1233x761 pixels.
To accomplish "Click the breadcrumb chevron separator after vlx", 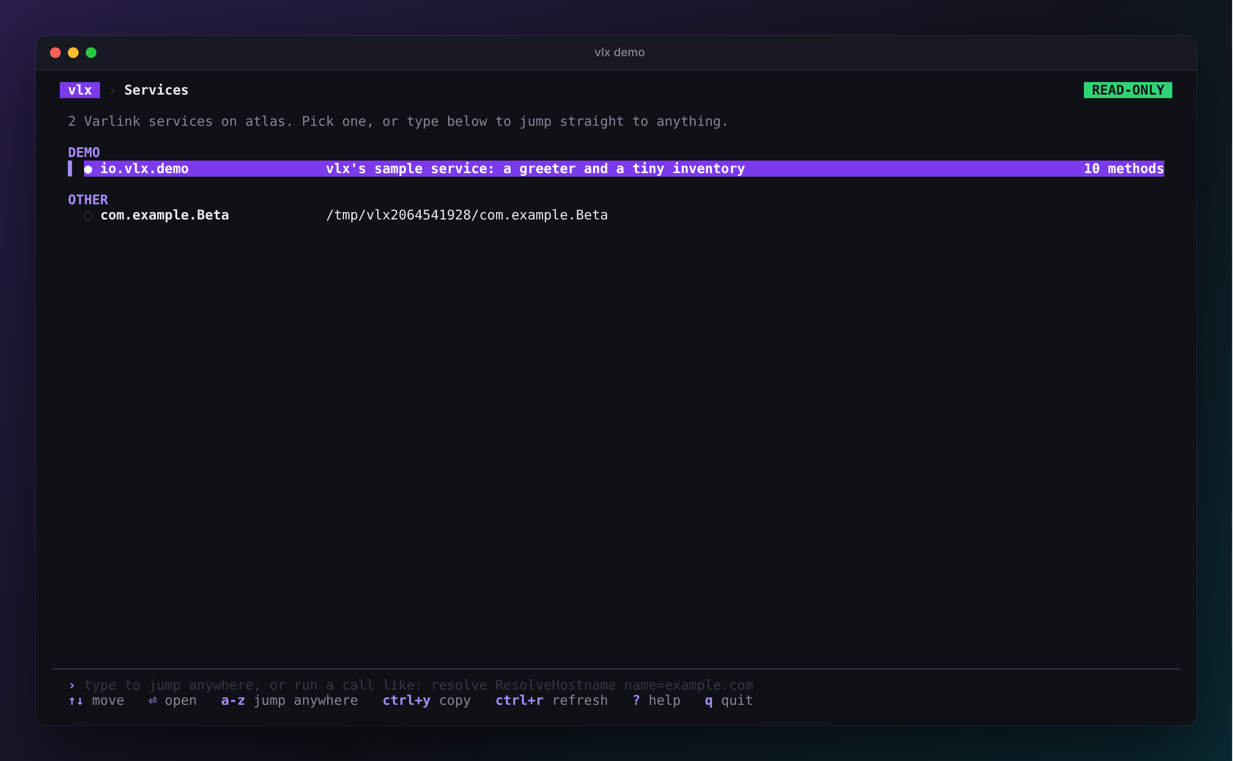I will click(112, 91).
